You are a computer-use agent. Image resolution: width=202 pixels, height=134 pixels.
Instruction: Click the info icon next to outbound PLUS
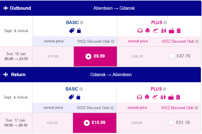[165, 23]
